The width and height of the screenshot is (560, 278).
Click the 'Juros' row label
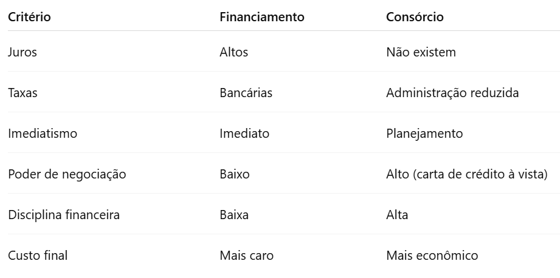[22, 52]
